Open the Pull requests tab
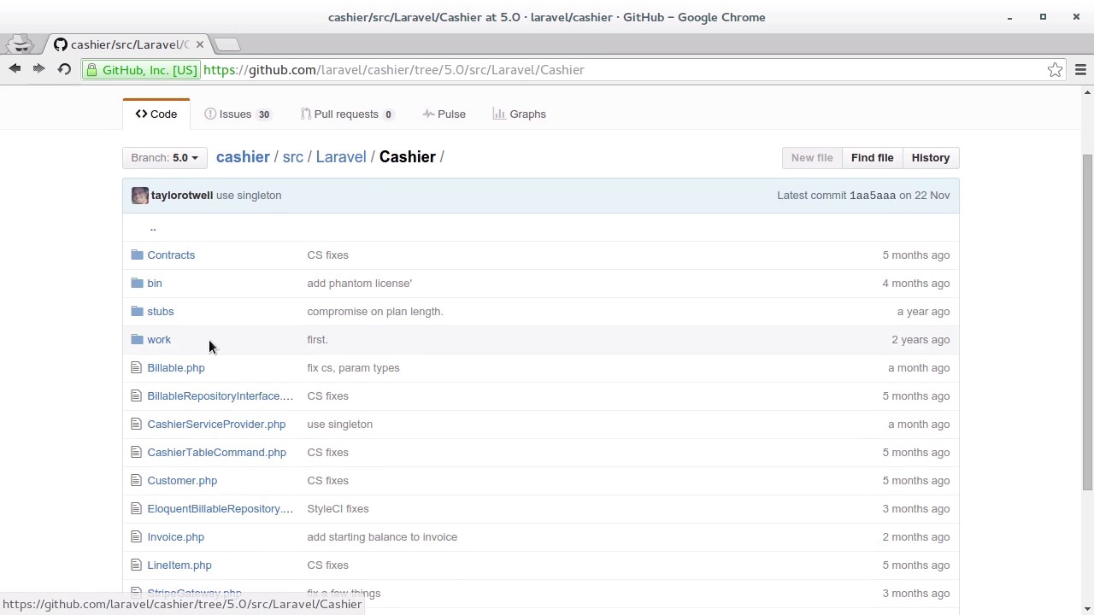Screen dimensions: 1094x615 tap(347, 114)
